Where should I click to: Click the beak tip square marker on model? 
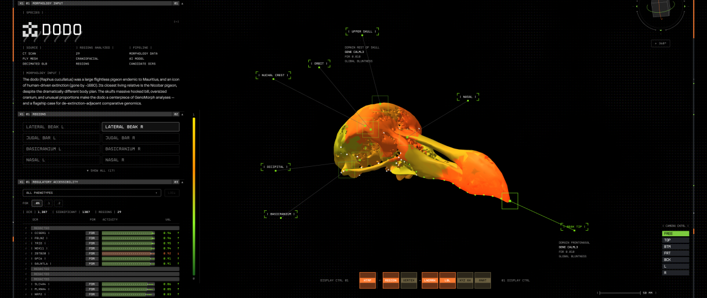(510, 201)
